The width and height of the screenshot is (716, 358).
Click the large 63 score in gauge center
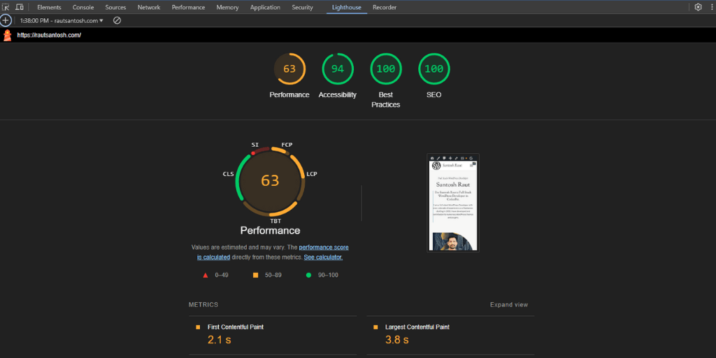tap(270, 180)
